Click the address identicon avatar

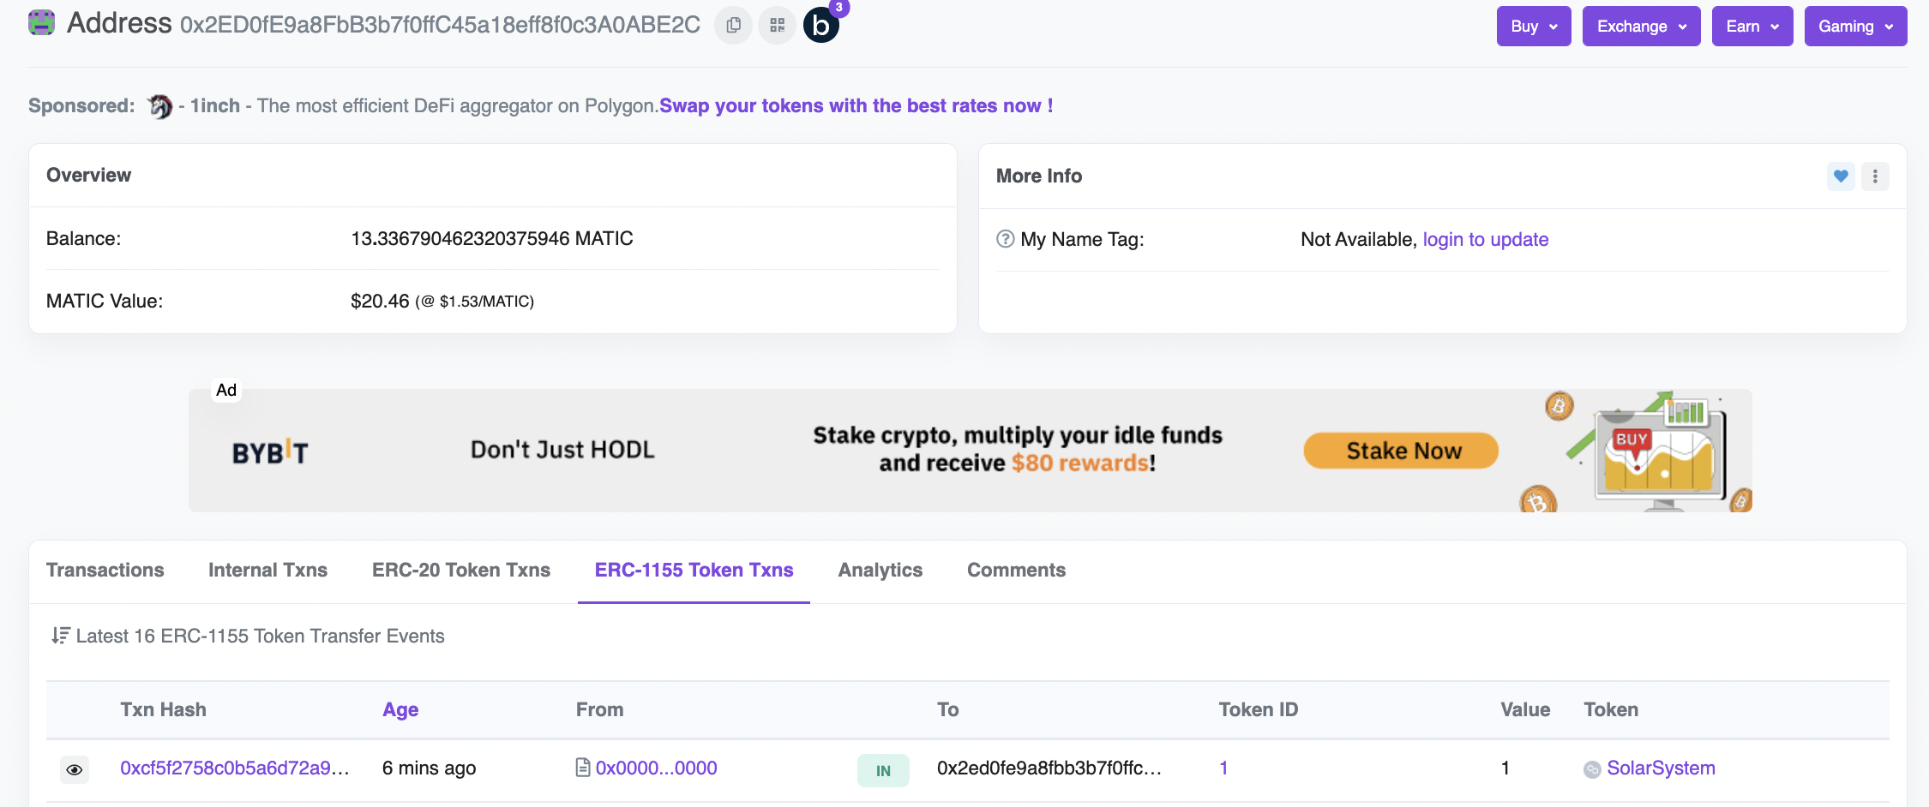click(x=41, y=23)
